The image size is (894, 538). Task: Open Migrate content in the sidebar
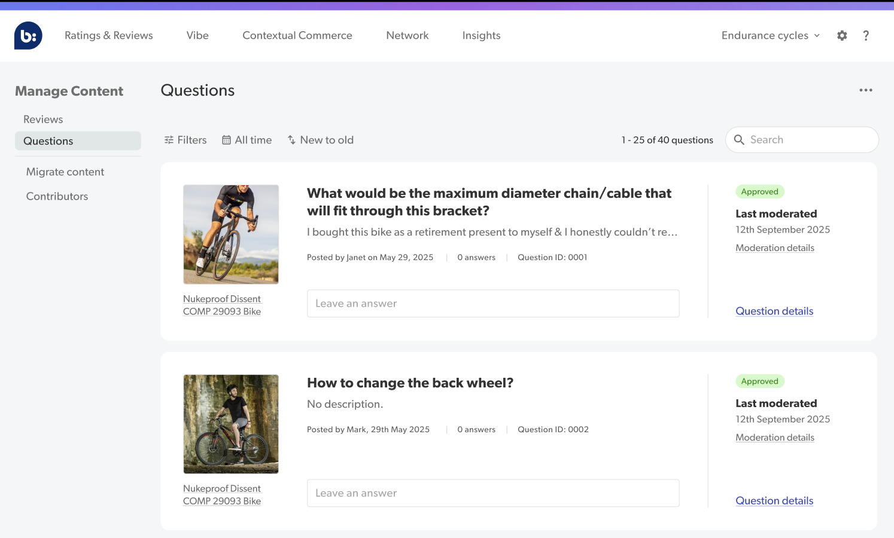point(65,172)
